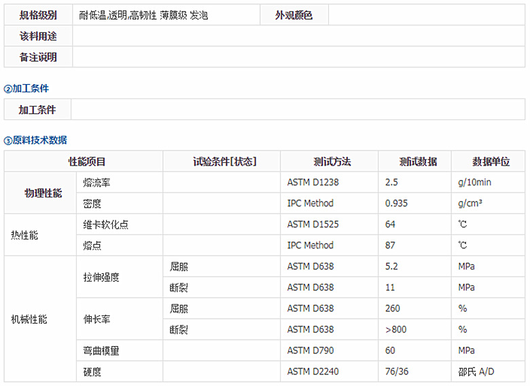Click the 外观颜色 label cell
Image resolution: width=530 pixels, height=386 pixels.
294,15
